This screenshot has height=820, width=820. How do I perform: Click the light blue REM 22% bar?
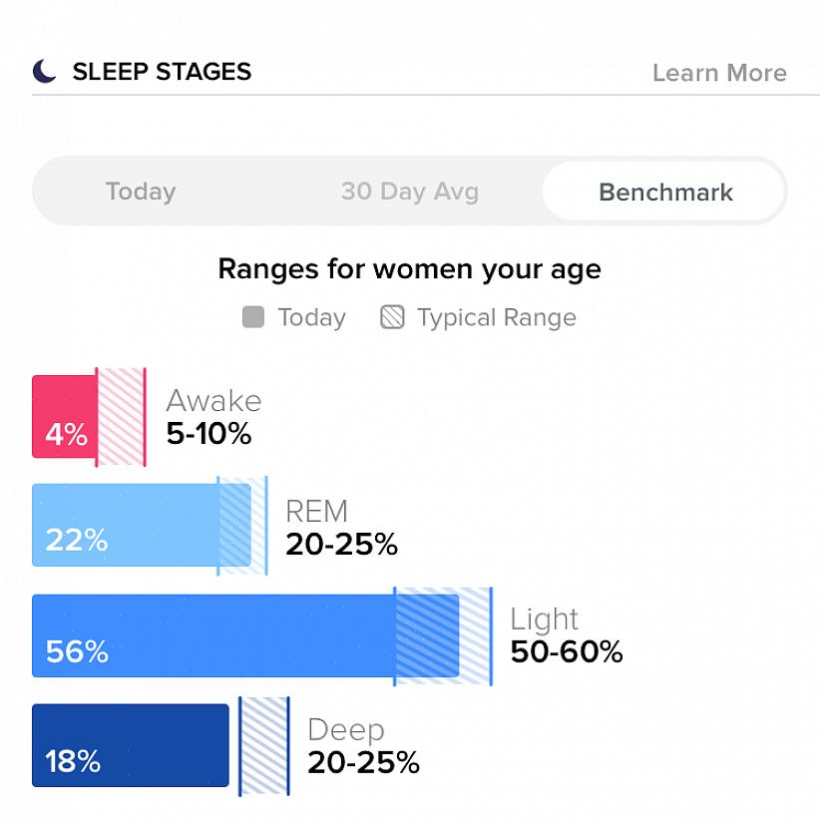(125, 526)
